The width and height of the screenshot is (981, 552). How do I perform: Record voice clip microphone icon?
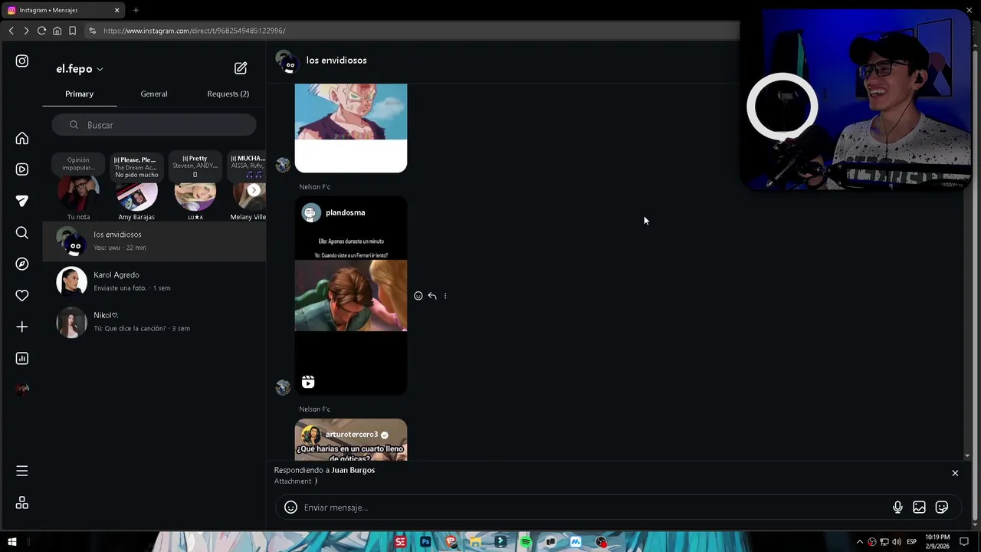pyautogui.click(x=897, y=507)
